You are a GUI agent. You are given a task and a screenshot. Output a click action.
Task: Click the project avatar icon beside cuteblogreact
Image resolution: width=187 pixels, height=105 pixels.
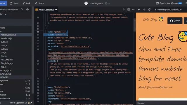point(86,3)
